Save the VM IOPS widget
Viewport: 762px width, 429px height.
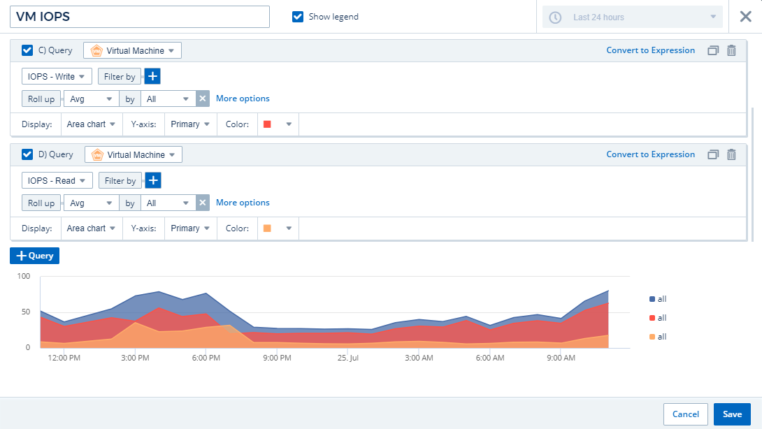click(x=732, y=414)
